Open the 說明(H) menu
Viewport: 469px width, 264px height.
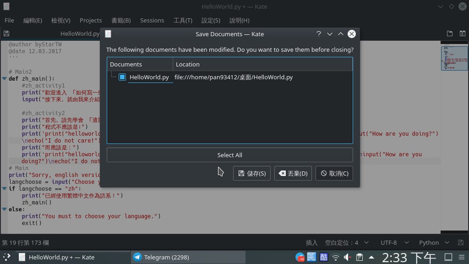(x=239, y=20)
